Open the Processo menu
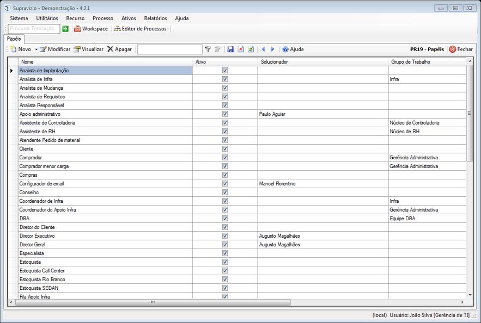The height and width of the screenshot is (323, 481). click(x=103, y=18)
